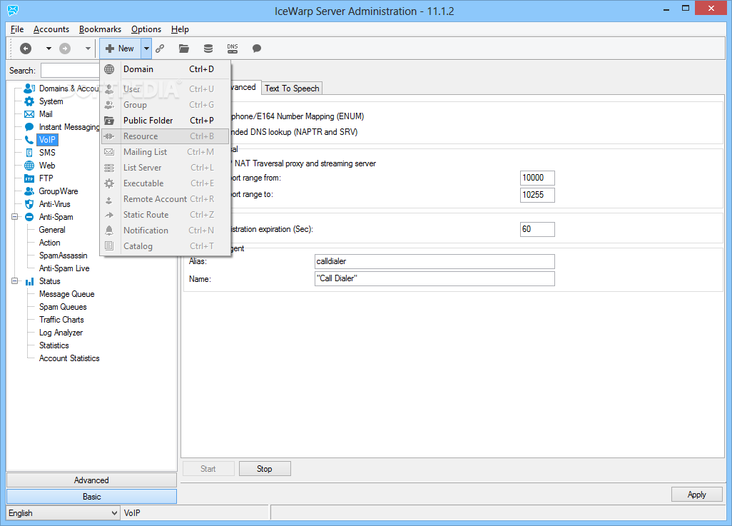
Task: Collapse the New button dropdown arrow
Action: [146, 48]
